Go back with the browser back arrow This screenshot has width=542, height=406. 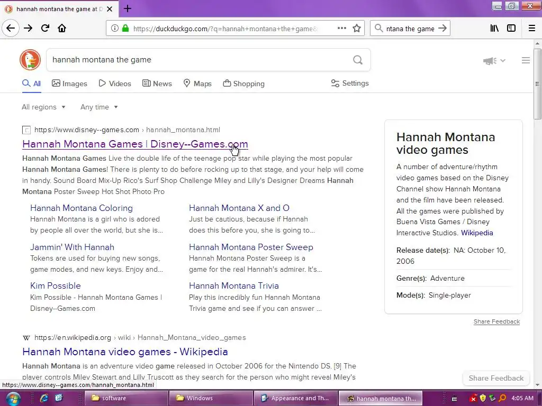(11, 29)
